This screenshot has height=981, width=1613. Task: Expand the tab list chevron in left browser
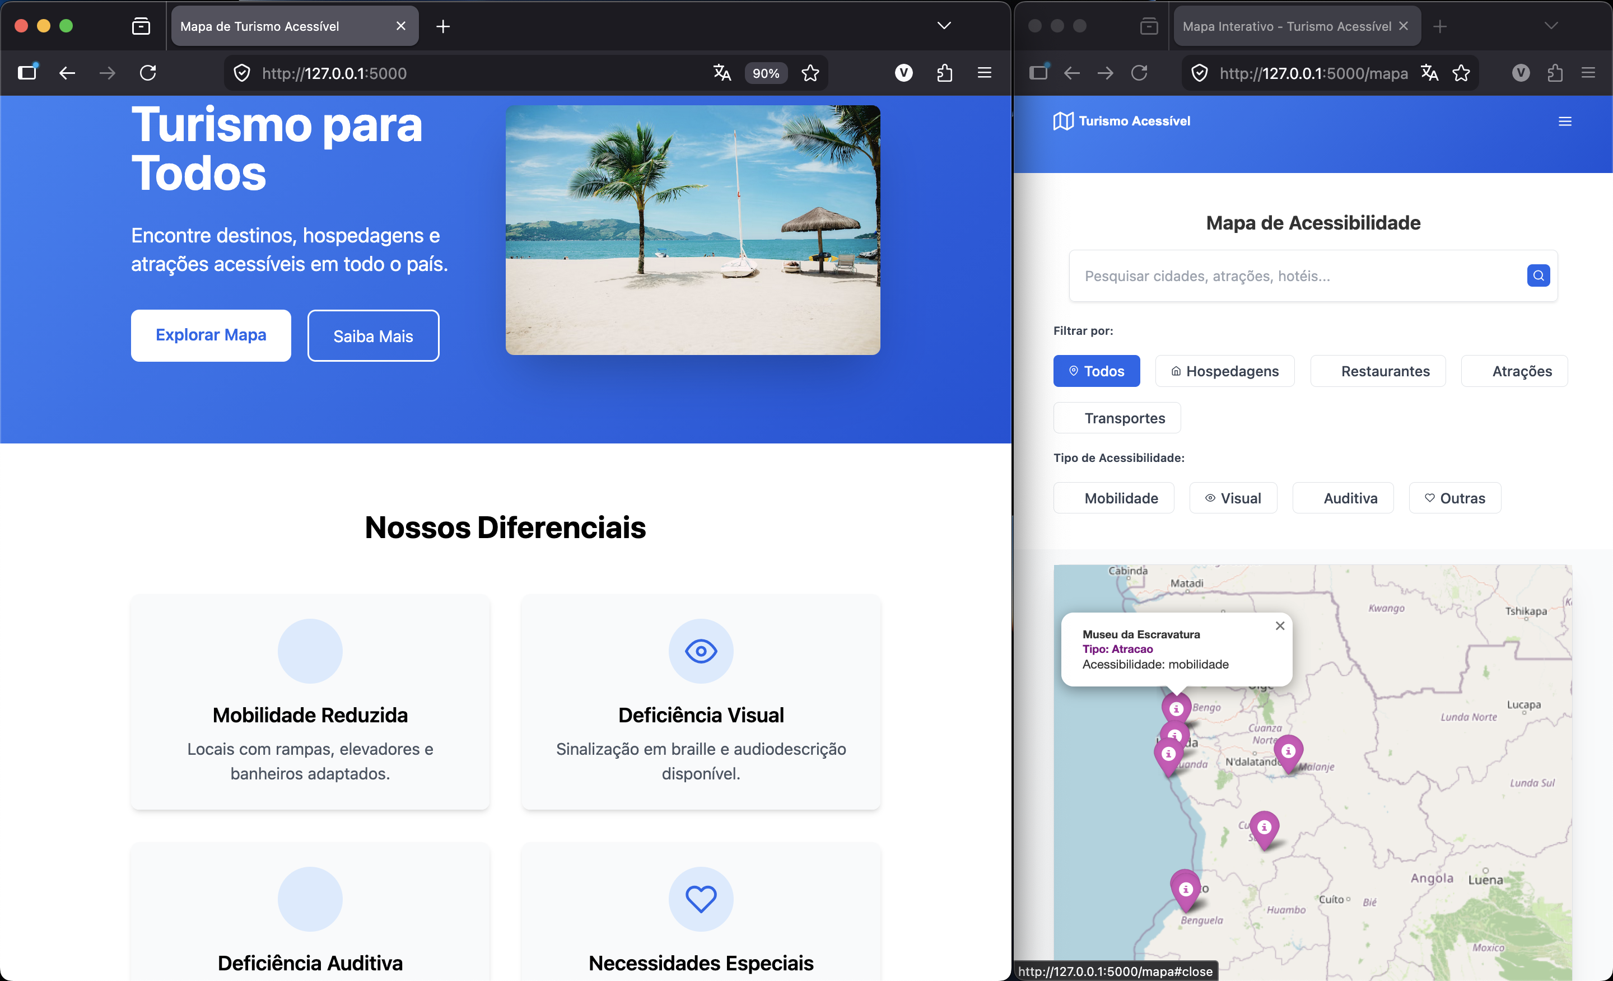[943, 26]
